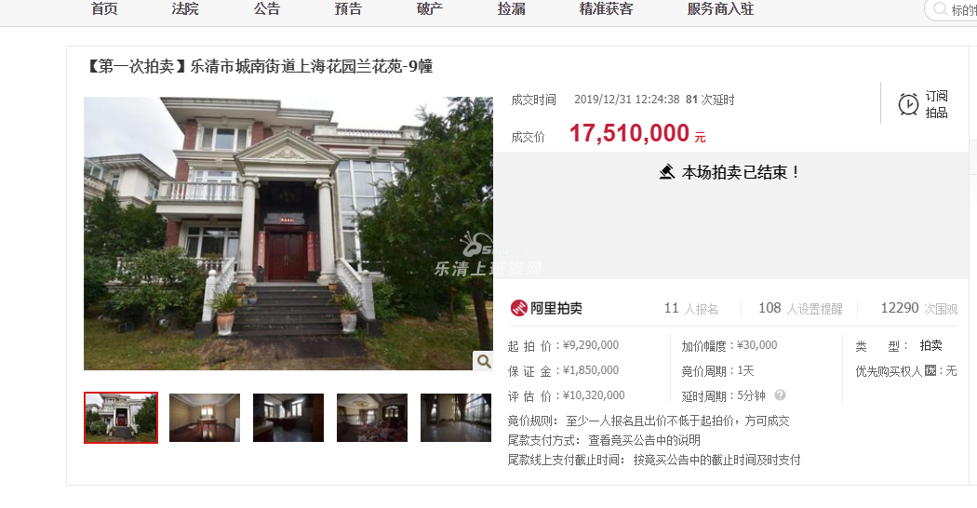Open the fifth thumbnail with large windows
The height and width of the screenshot is (508, 977).
[x=456, y=418]
